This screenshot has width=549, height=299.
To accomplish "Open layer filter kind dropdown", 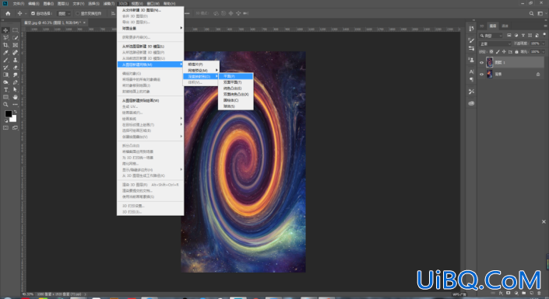I will [491, 35].
